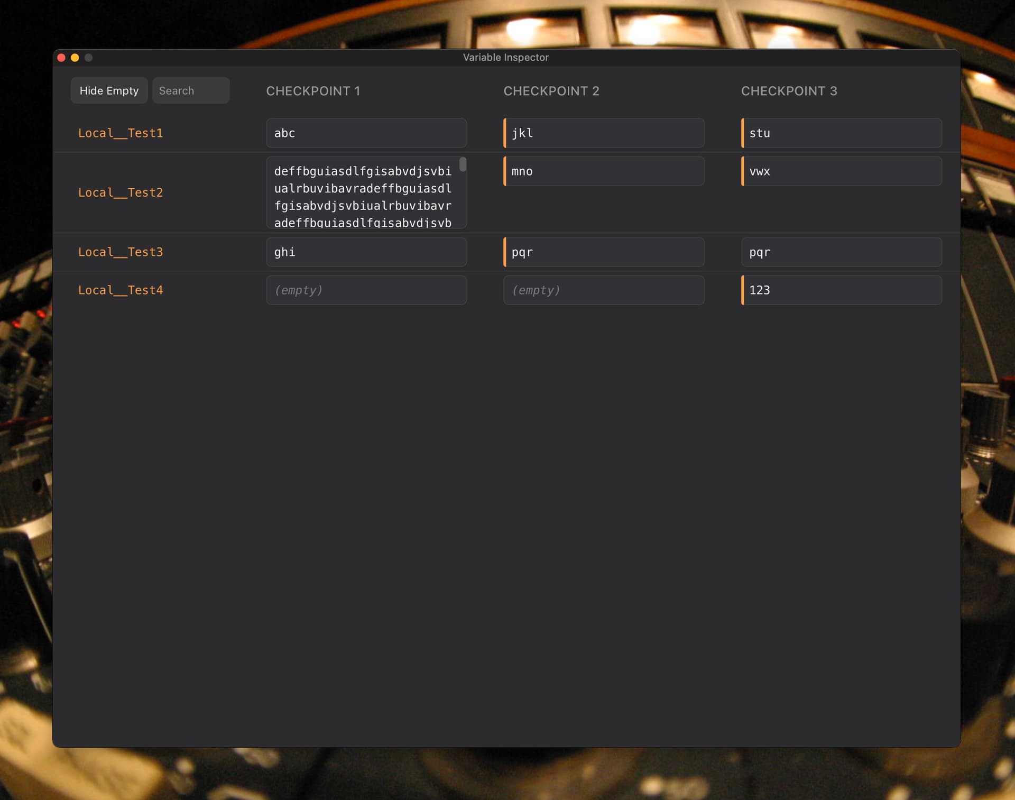Click the 'jkl' value field

(604, 133)
